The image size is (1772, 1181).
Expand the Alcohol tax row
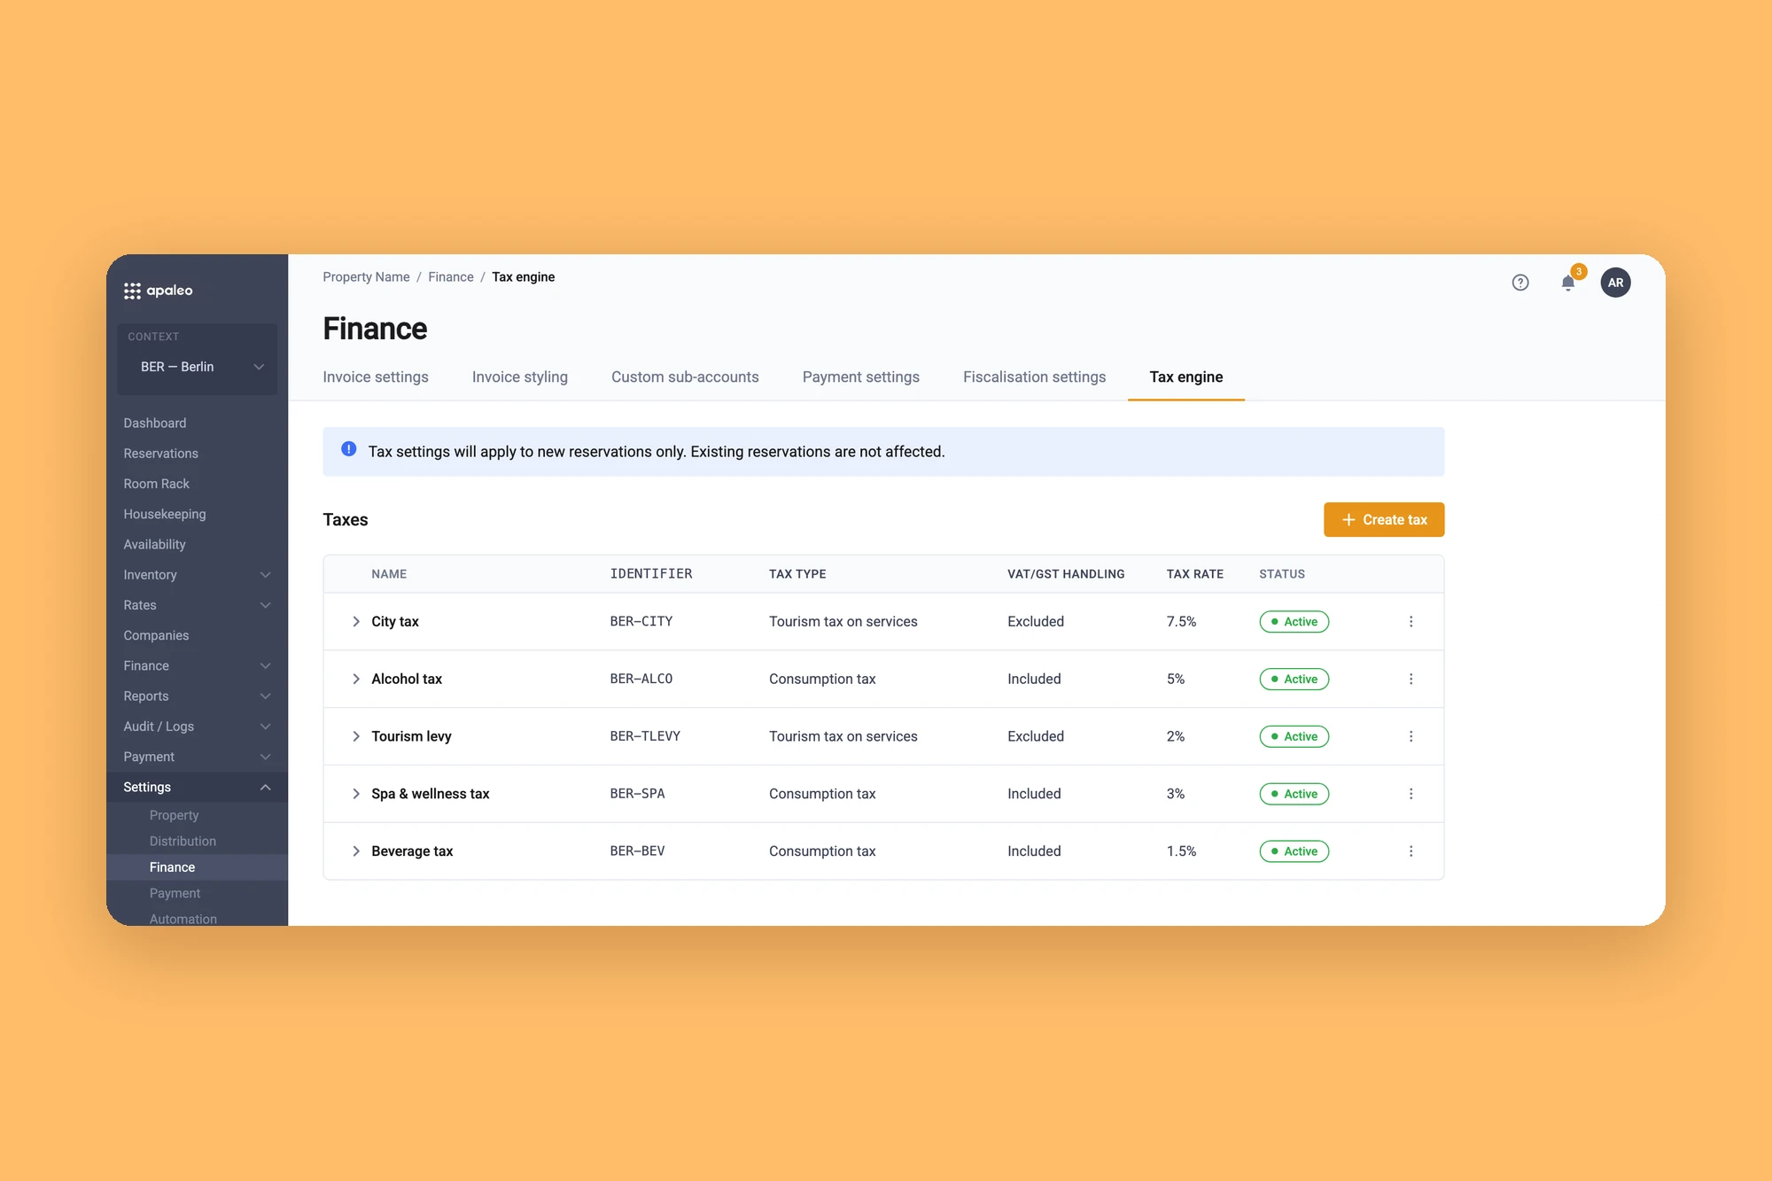click(x=356, y=680)
